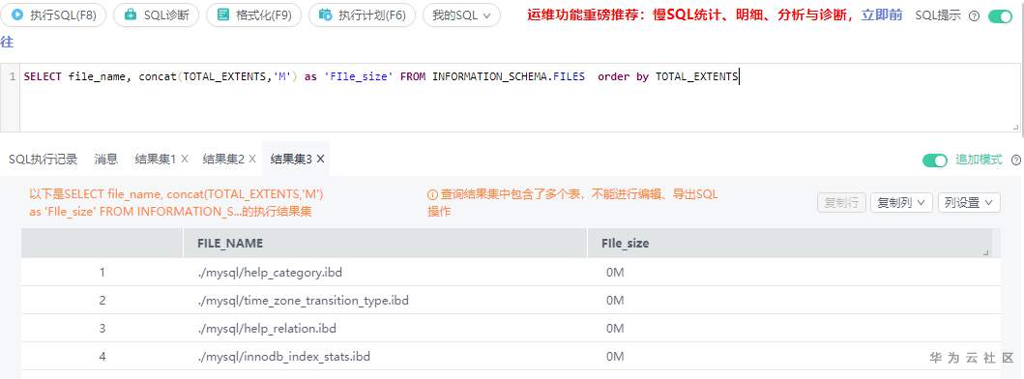
Task: Click the 执行计划(F6) plan icon
Action: coord(325,15)
